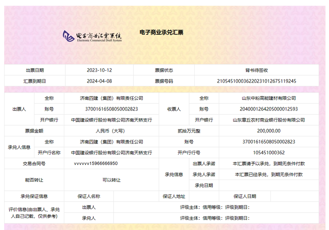The width and height of the screenshot is (329, 230).
Task: Click the 能否转让 label
Action: pos(34,180)
